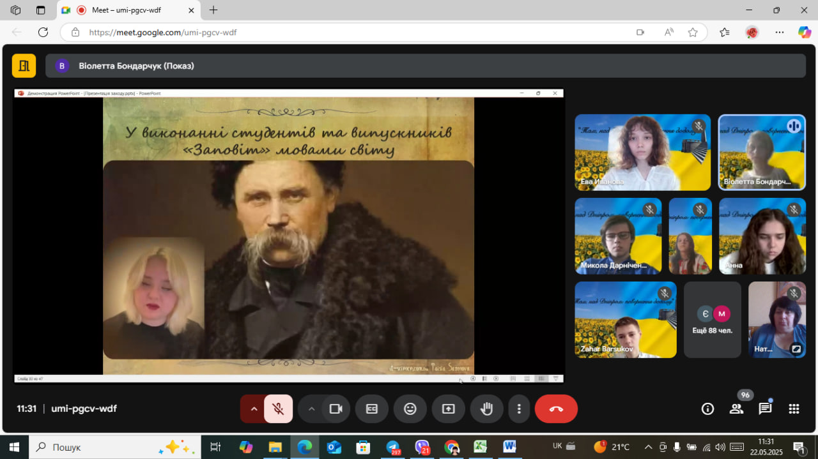Screen dimensions: 818x459
Task: Select Zahar Barsukov video tile
Action: point(626,320)
